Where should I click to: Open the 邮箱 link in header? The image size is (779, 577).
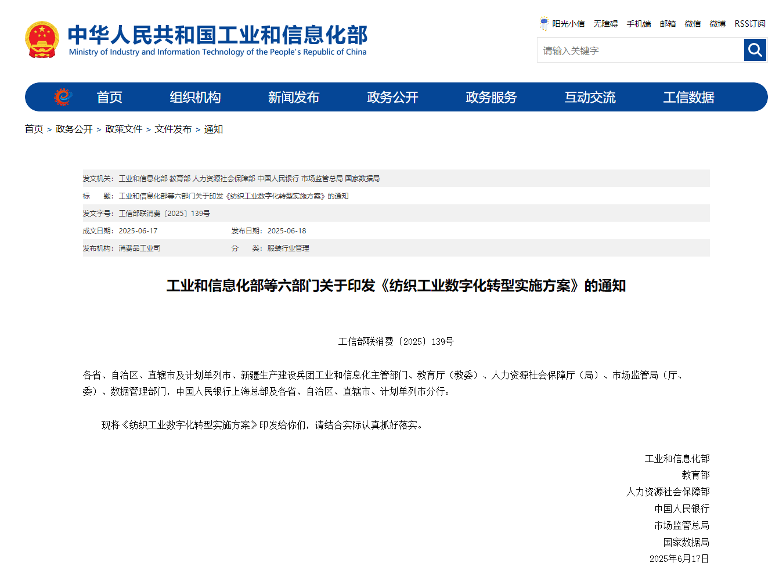pos(668,24)
